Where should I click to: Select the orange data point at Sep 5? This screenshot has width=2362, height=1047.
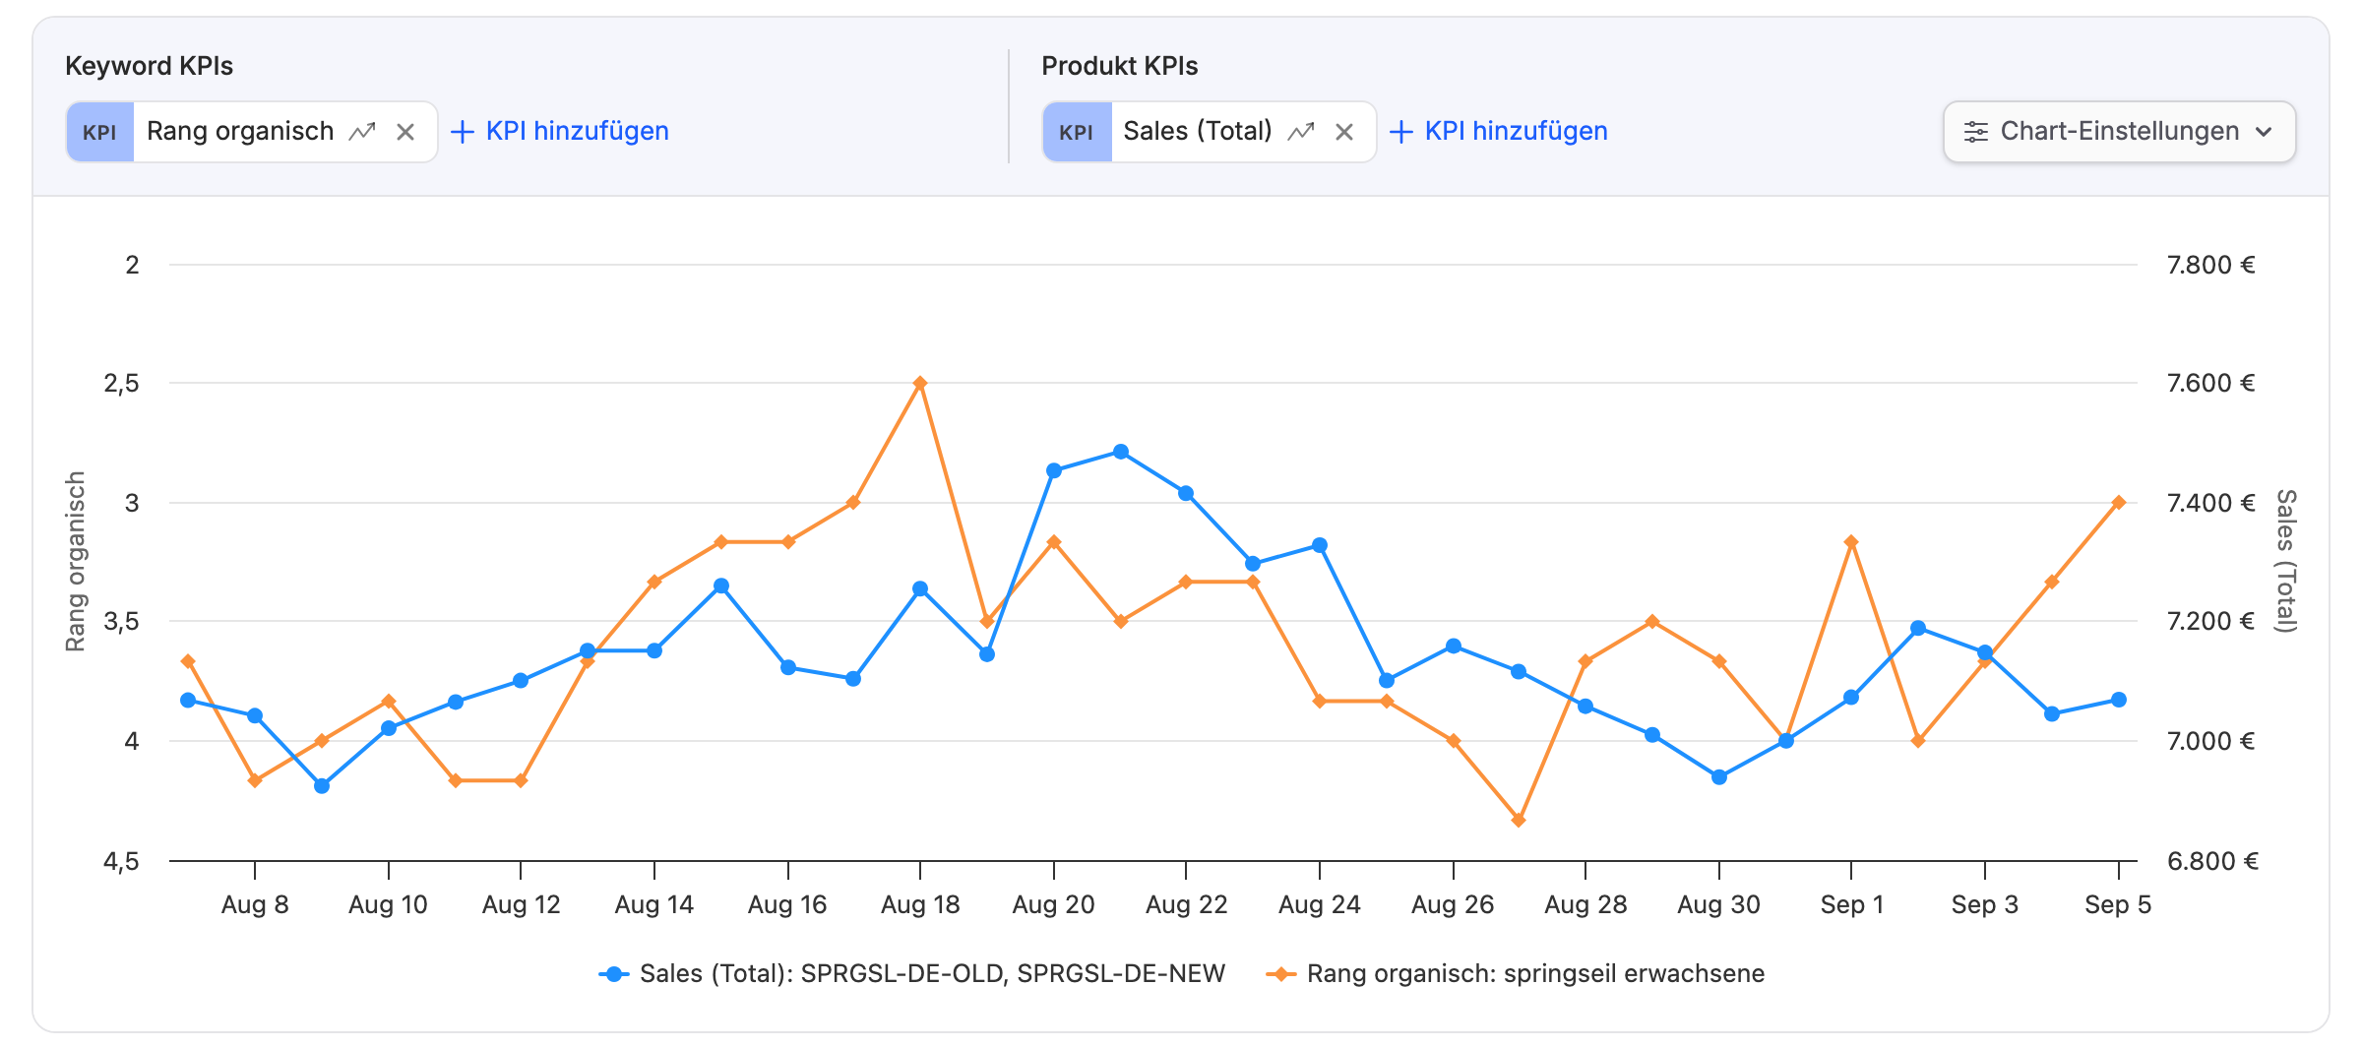click(2118, 503)
